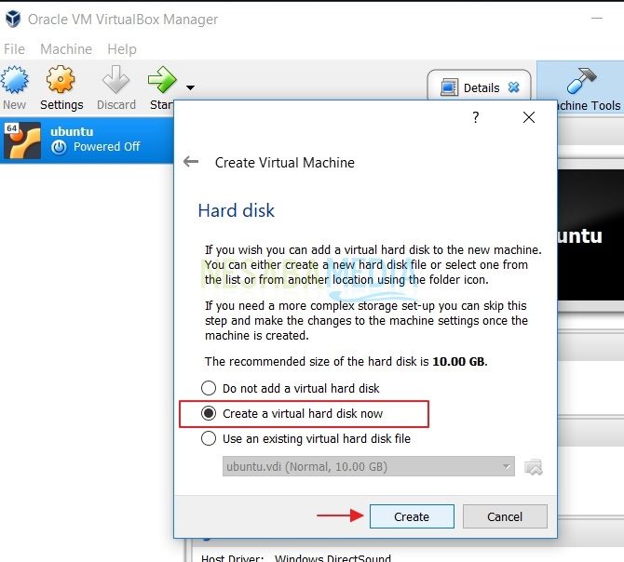Click the dialog's help question mark
The width and height of the screenshot is (624, 562).
pyautogui.click(x=476, y=117)
